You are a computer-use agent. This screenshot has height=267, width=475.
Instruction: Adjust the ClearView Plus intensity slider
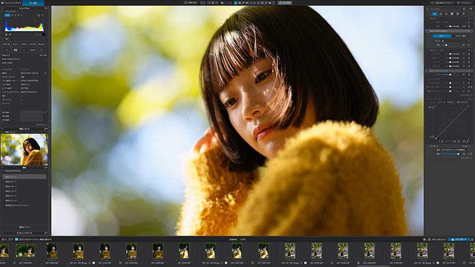click(x=450, y=75)
